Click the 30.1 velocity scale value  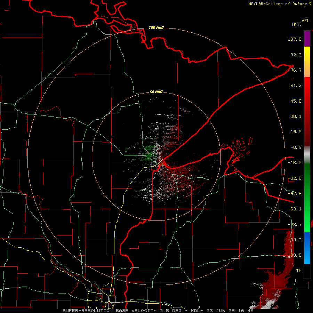point(296,117)
